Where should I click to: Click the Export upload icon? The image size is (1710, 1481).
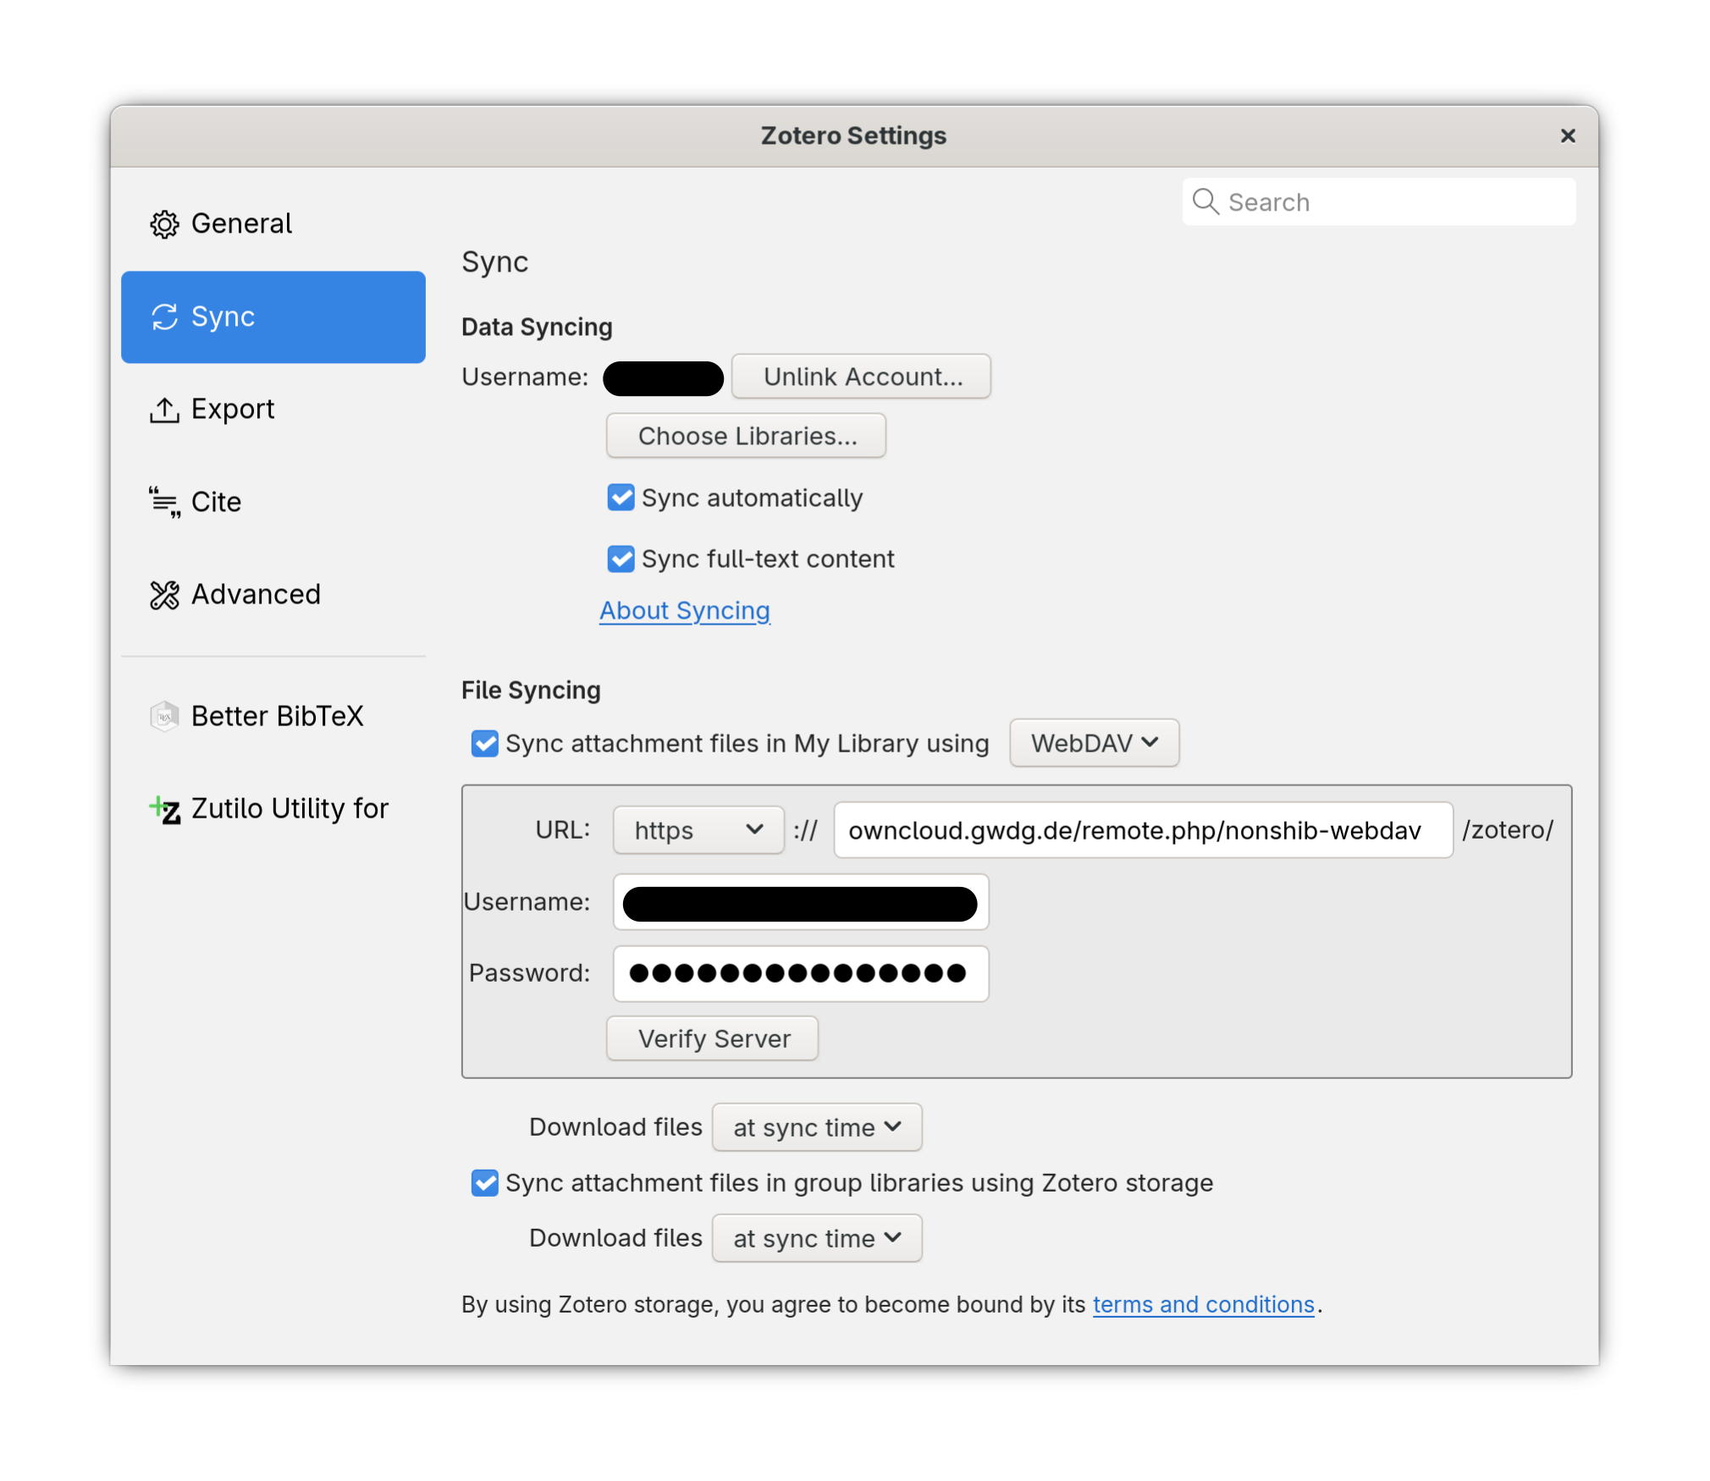(164, 410)
